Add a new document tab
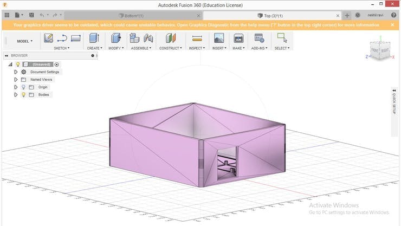Screen dimensions: 401x226 coord(347,16)
